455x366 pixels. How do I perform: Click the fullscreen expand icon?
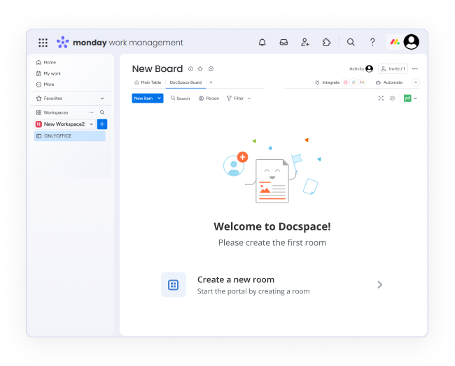click(x=381, y=98)
